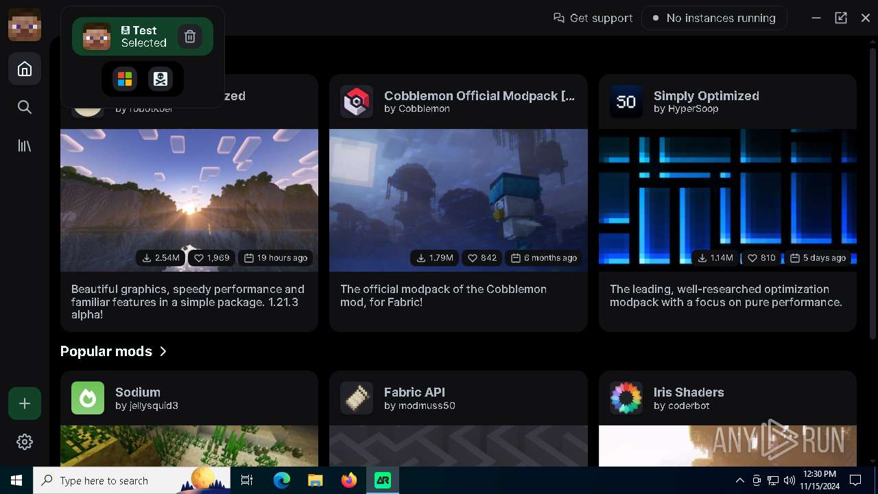Click the Popular mods heading
The height and width of the screenshot is (494, 878).
pyautogui.click(x=106, y=351)
